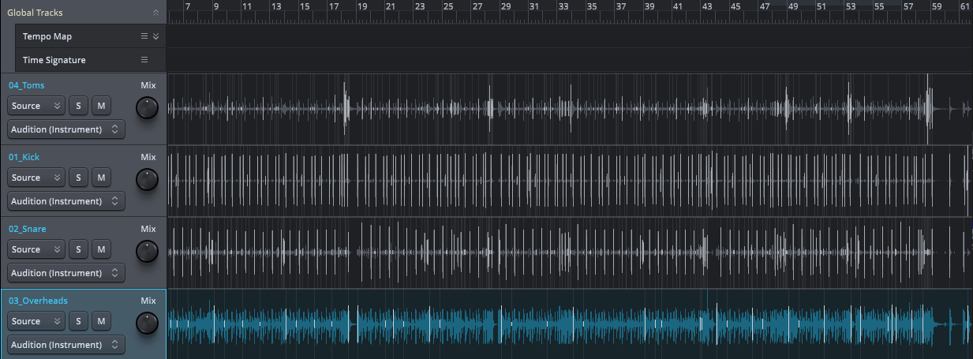Mute the 03_Overheads track

(x=101, y=321)
